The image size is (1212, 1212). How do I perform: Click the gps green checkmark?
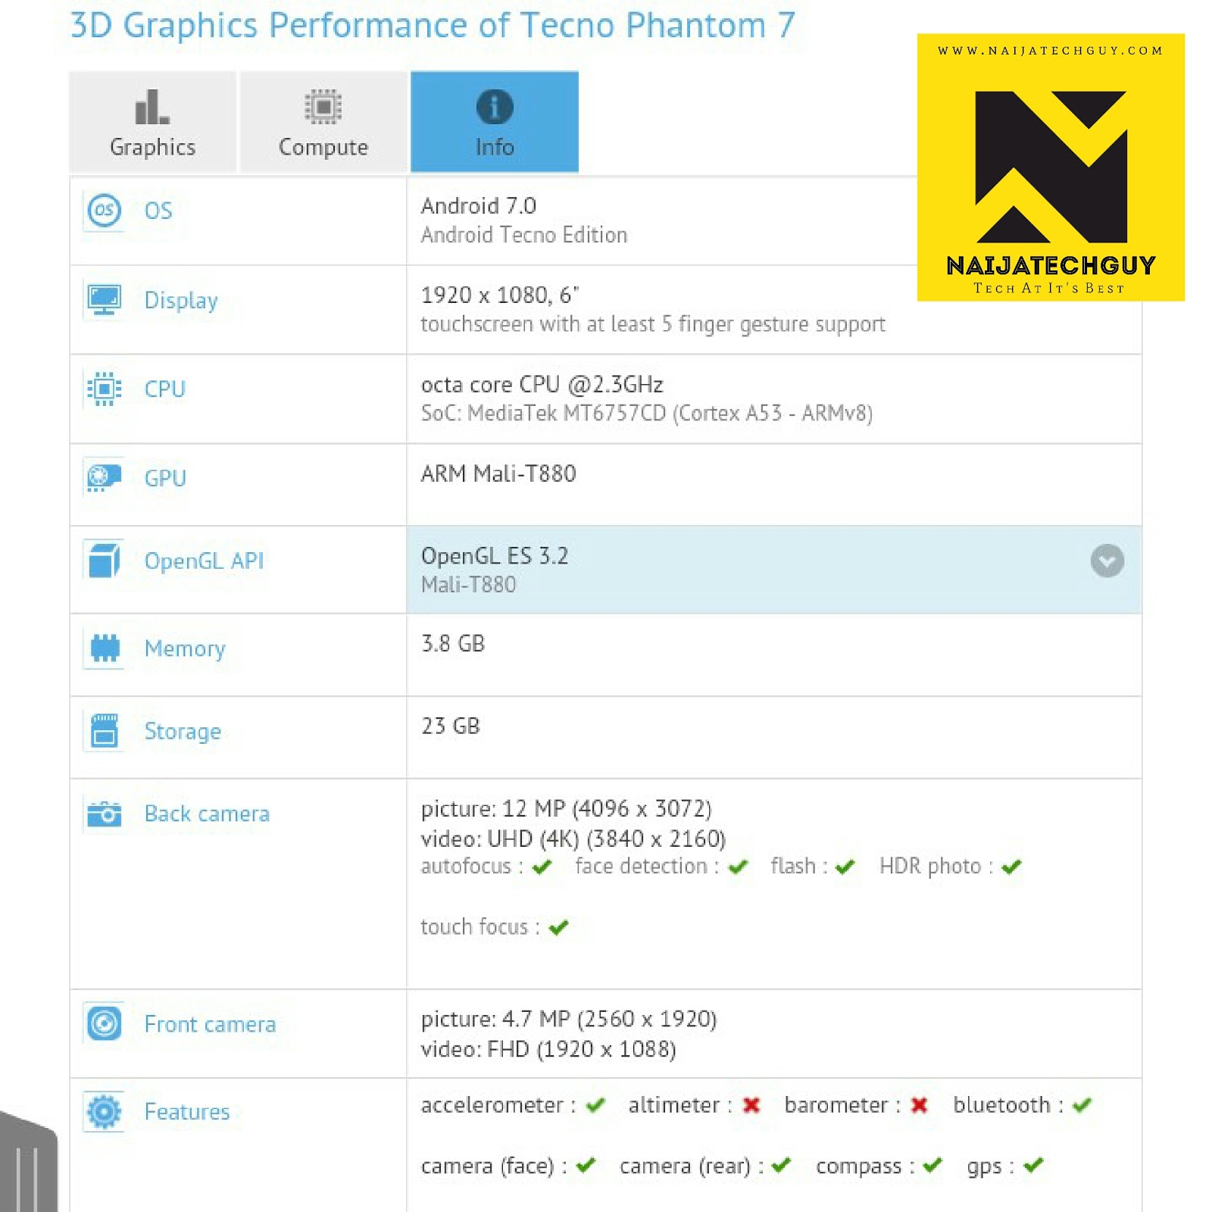1033,1165
